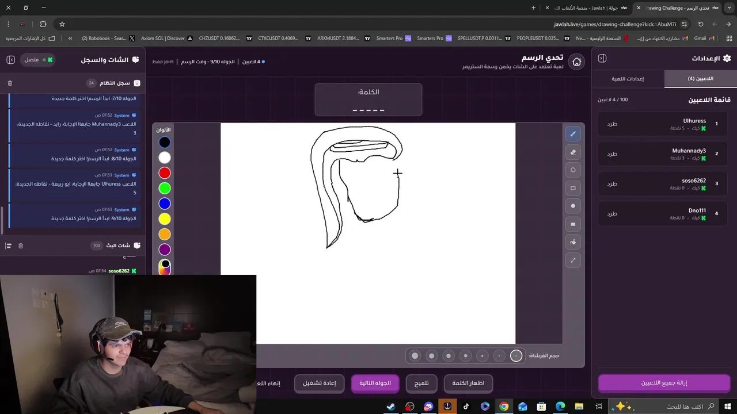Select the hollow rectangle shape tool
737x414 pixels.
point(573,188)
